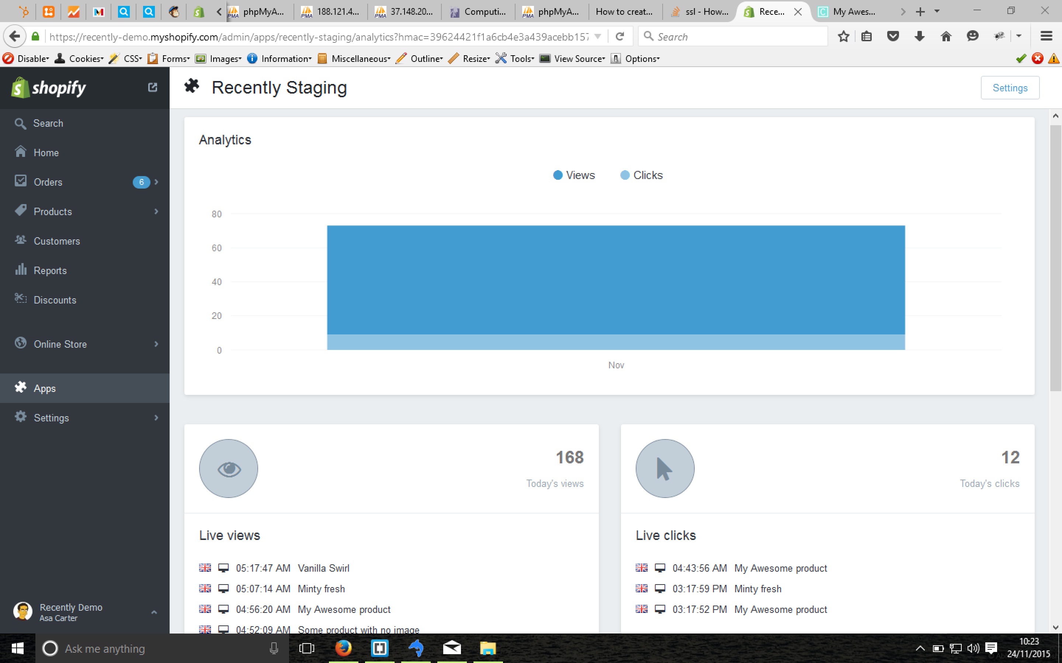Click the browser Search input field
The width and height of the screenshot is (1062, 663).
[733, 36]
